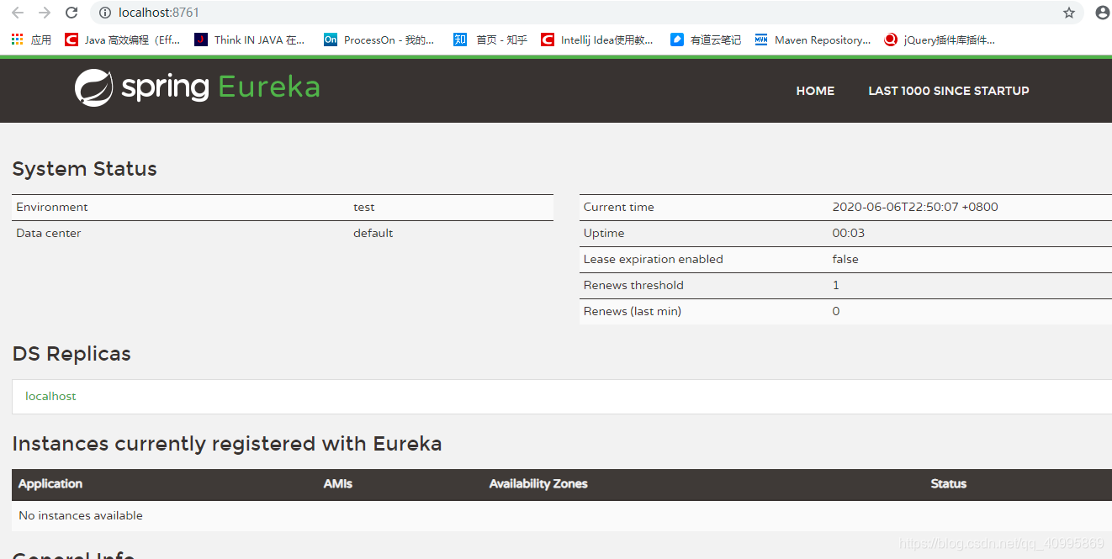Click Lease expiration enabled label

point(653,259)
